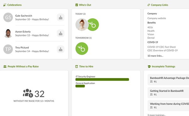Click the September 10 birthday text
189x116 pixels.
pyautogui.click(x=32, y=19)
